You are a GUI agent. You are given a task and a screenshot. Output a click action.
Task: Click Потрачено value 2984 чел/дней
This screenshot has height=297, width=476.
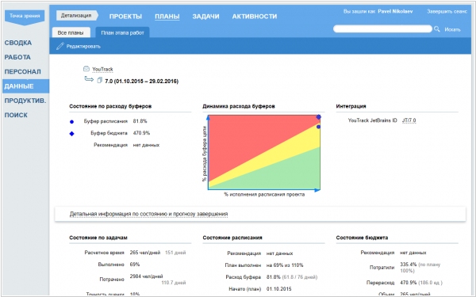pyautogui.click(x=146, y=276)
